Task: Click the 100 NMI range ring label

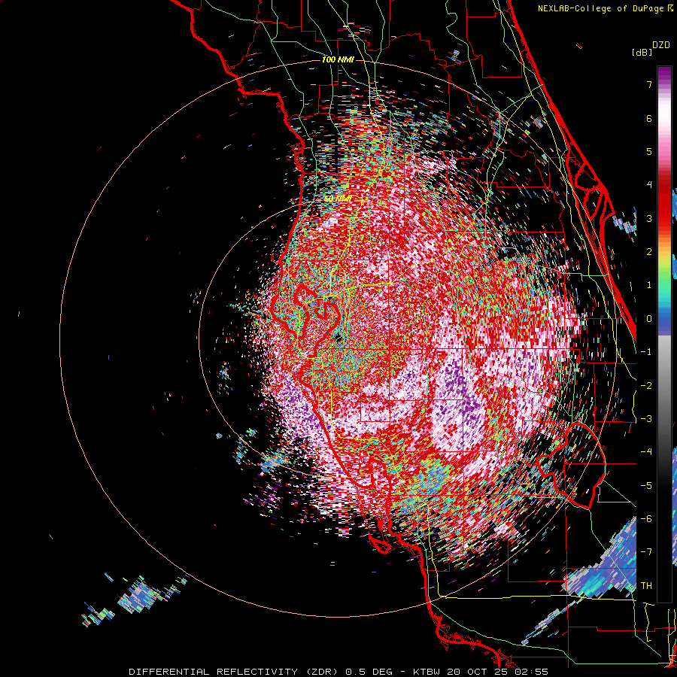Action: point(338,59)
